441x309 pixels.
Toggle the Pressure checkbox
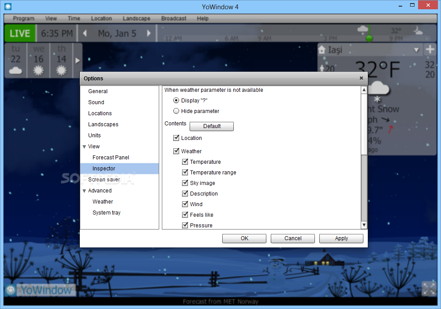coord(185,225)
